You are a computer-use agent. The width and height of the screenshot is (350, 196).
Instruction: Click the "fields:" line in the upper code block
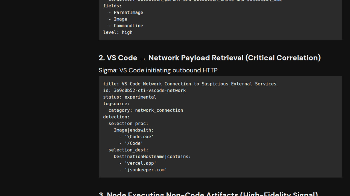click(x=112, y=6)
